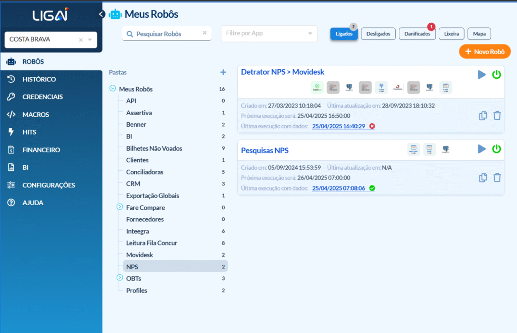Clear the Pesquisar Robôs search field
Viewport: 517px width, 333px height.
[x=204, y=33]
